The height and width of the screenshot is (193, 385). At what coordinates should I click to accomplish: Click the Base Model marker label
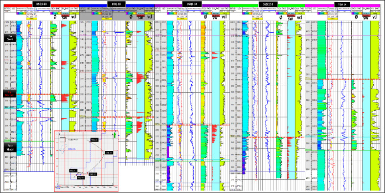tap(10, 147)
